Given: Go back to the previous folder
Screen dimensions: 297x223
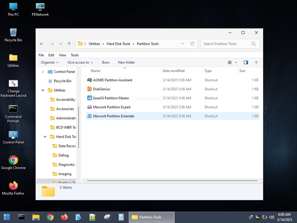Looking at the screenshot, I should coord(42,44).
